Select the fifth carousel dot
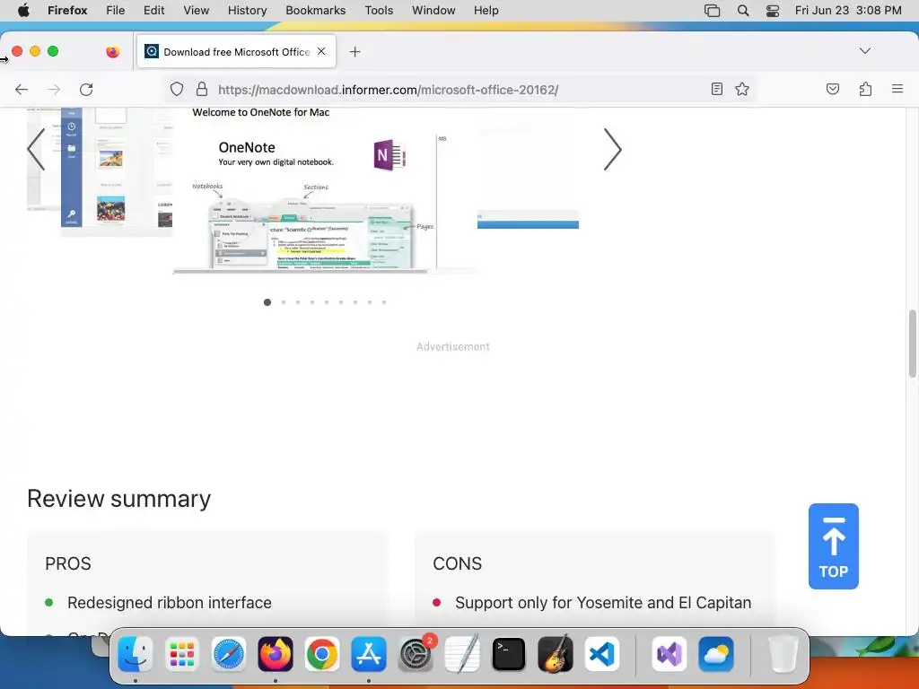The height and width of the screenshot is (689, 919). point(327,302)
